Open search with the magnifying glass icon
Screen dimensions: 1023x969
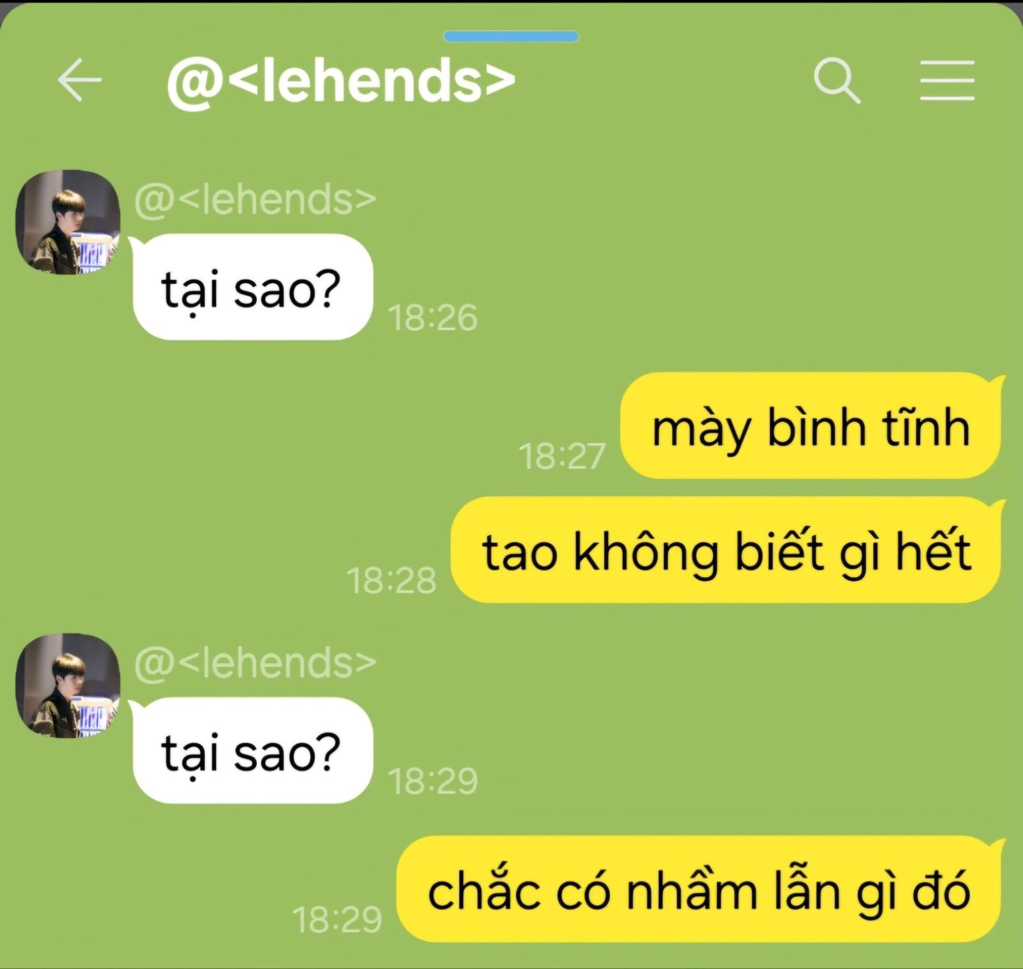click(837, 81)
